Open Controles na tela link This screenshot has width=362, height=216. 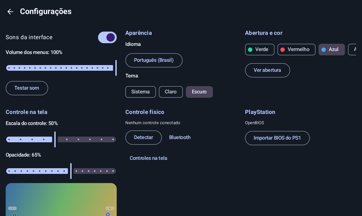click(148, 158)
